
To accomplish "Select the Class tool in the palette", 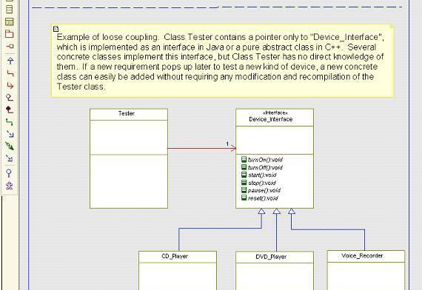I will pyautogui.click(x=10, y=9).
